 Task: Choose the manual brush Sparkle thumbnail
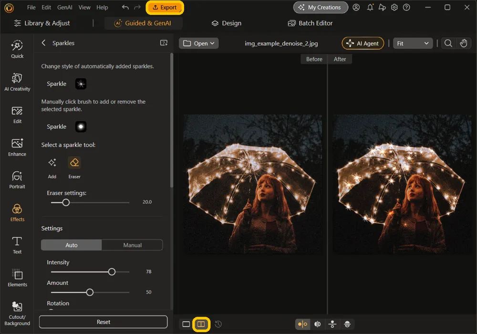click(81, 126)
